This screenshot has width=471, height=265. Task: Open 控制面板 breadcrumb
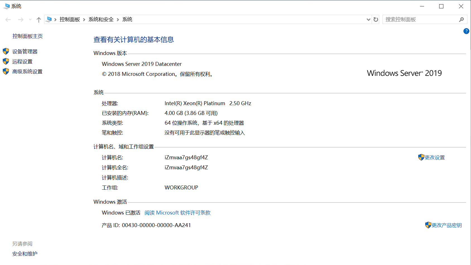[x=70, y=19]
